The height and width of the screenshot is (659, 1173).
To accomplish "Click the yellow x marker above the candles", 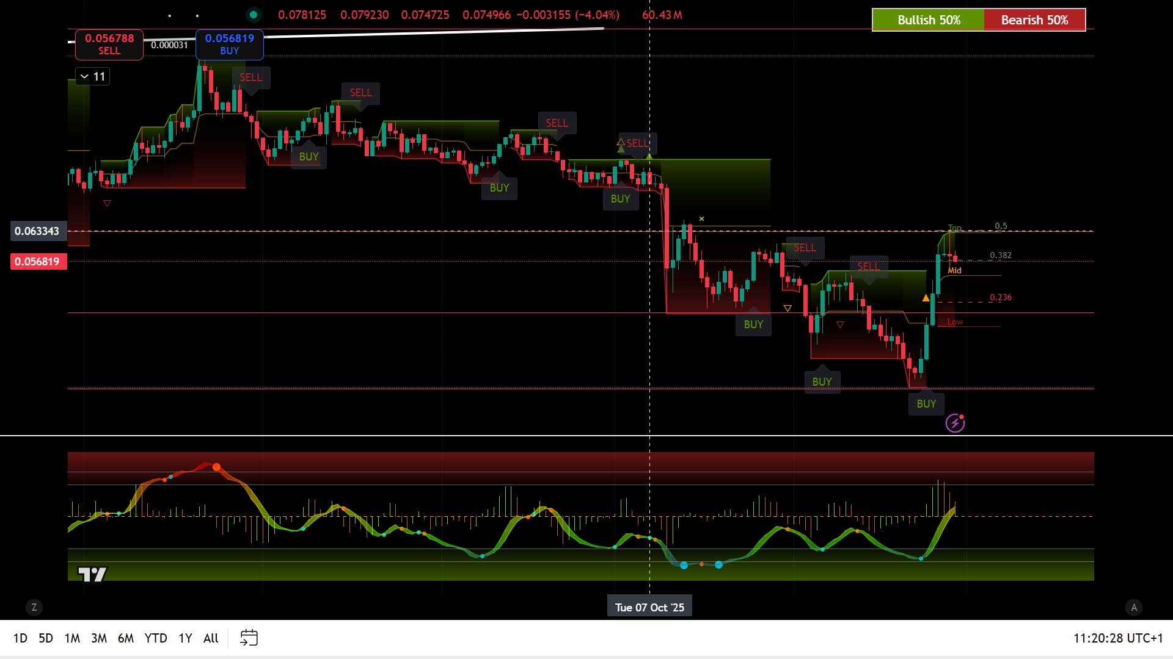I will (x=701, y=218).
